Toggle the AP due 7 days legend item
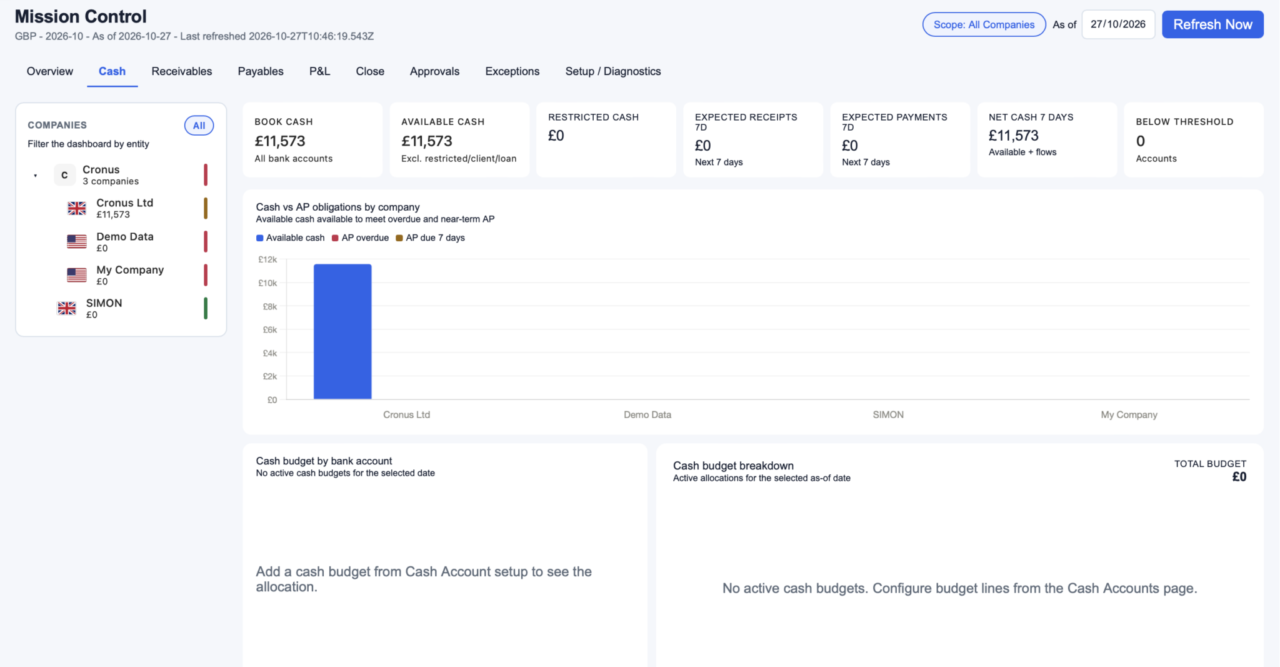 431,238
